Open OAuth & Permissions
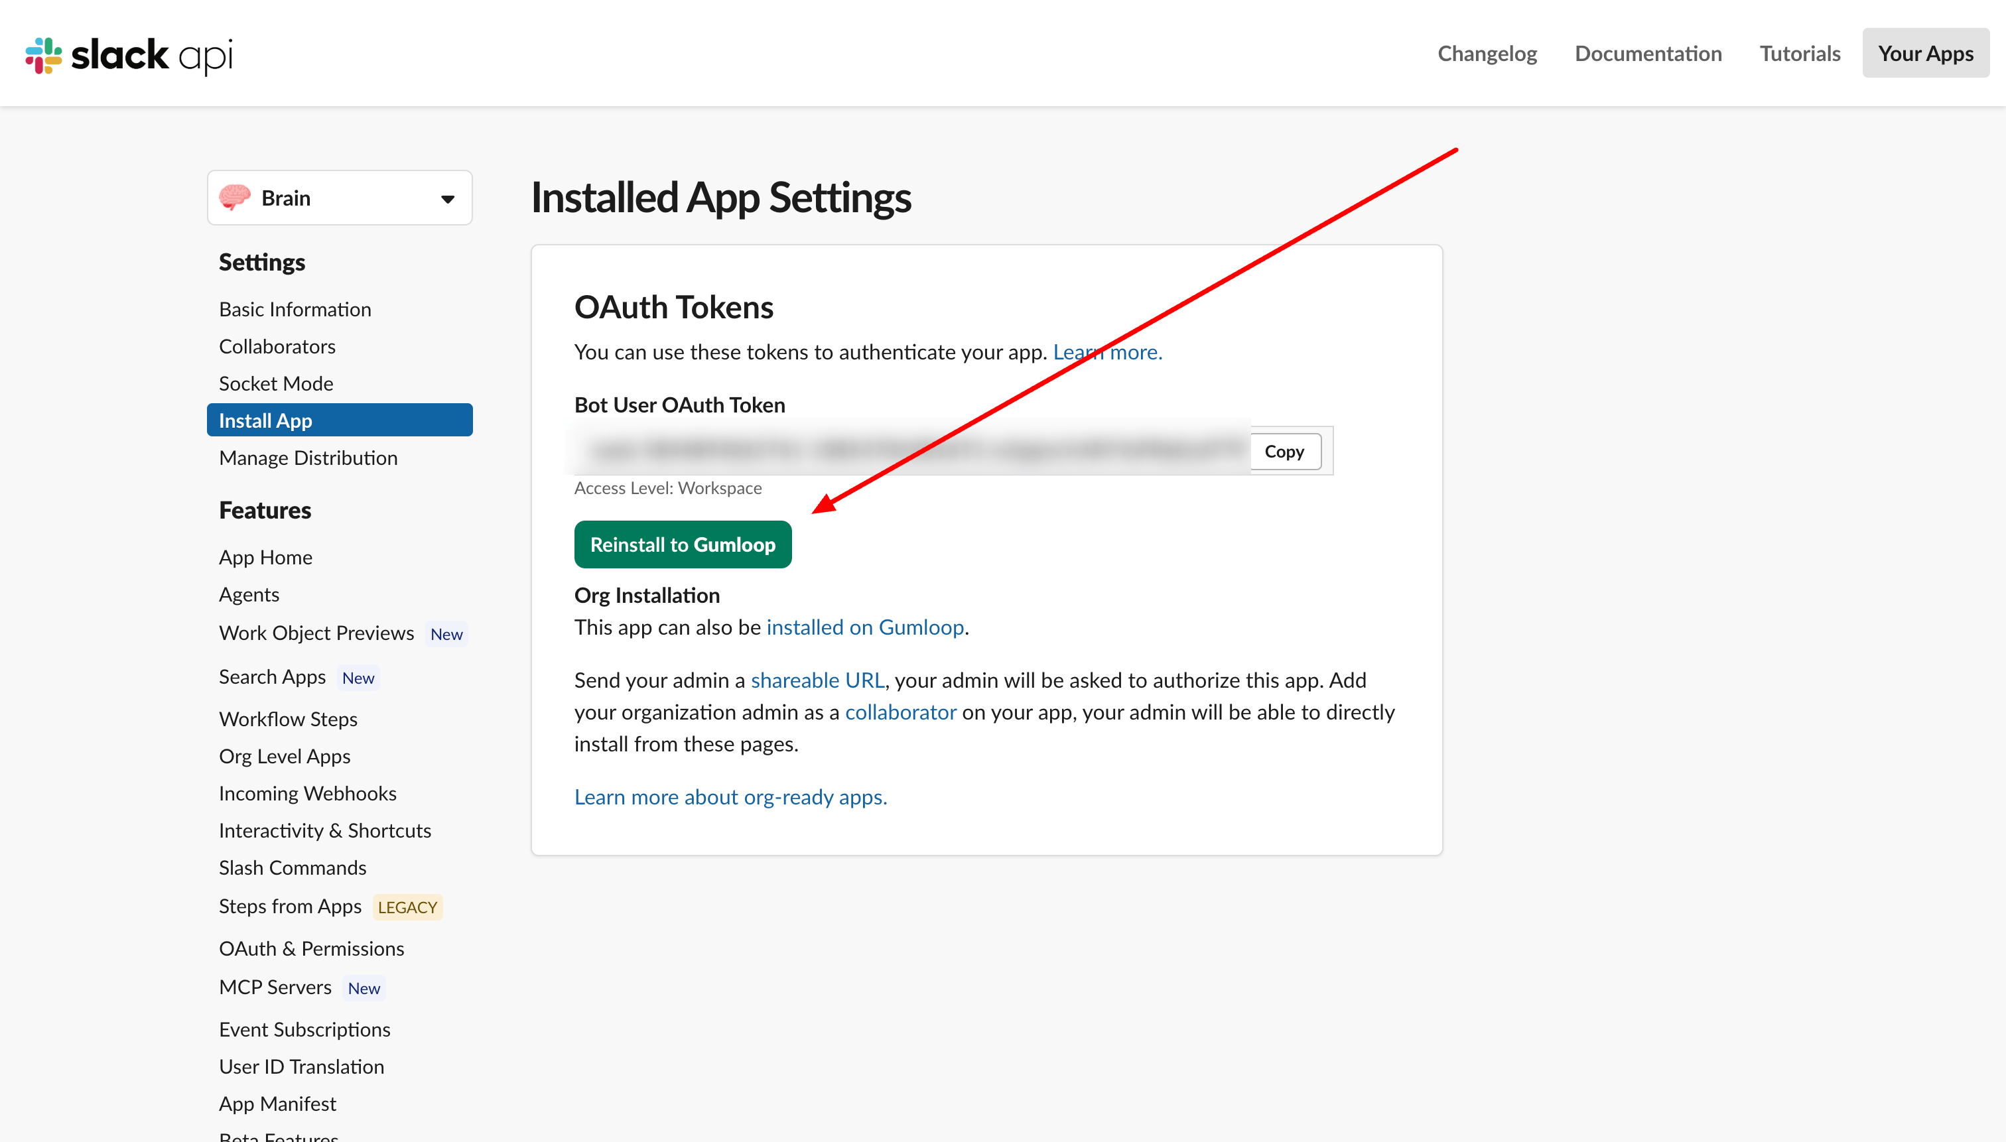This screenshot has height=1142, width=2006. 312,948
